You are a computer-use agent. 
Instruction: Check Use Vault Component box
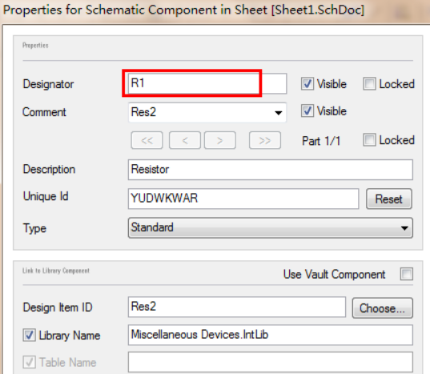pos(407,274)
